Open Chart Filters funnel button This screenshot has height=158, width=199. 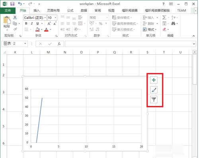(x=154, y=100)
